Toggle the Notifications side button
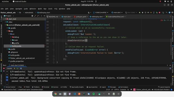Image resolution: width=174 pixels, height=97 pixels. (173, 80)
